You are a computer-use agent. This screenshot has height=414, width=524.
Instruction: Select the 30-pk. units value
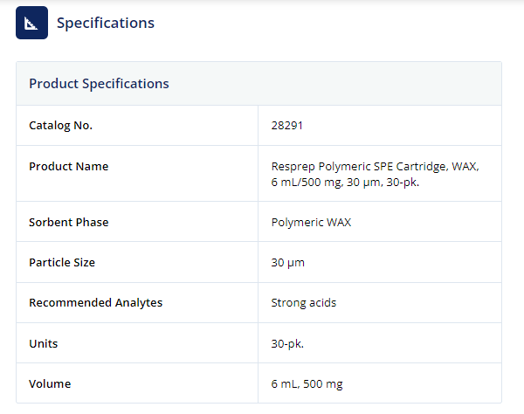coord(287,344)
